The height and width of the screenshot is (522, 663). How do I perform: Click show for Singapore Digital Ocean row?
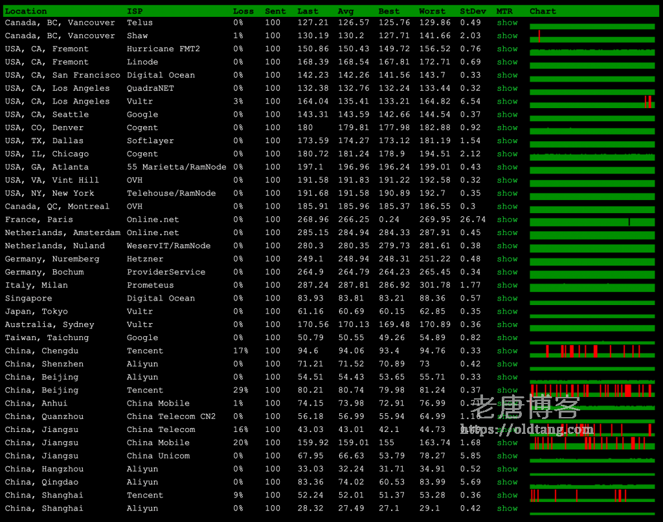pyautogui.click(x=507, y=299)
